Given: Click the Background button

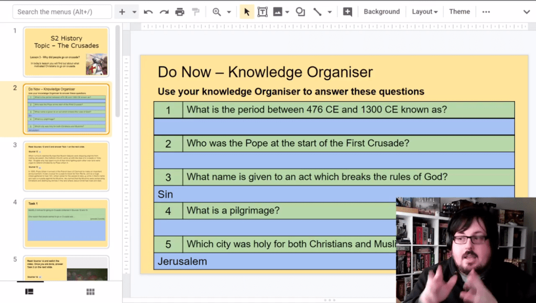Looking at the screenshot, I should point(381,12).
